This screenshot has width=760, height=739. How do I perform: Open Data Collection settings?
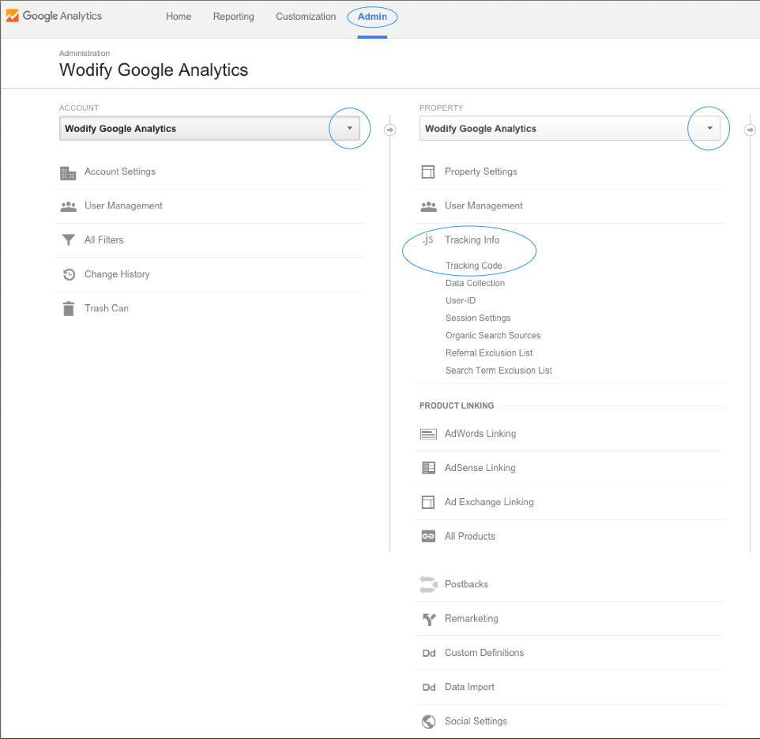coord(475,283)
